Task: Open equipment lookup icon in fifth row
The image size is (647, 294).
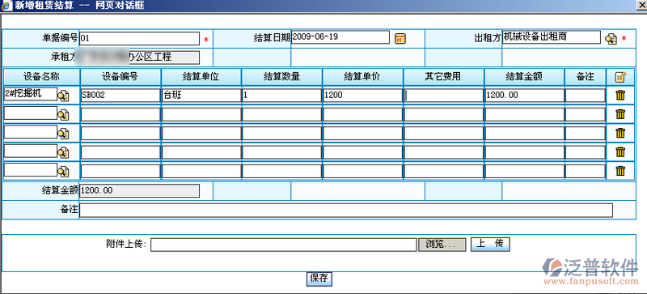Action: [x=63, y=171]
